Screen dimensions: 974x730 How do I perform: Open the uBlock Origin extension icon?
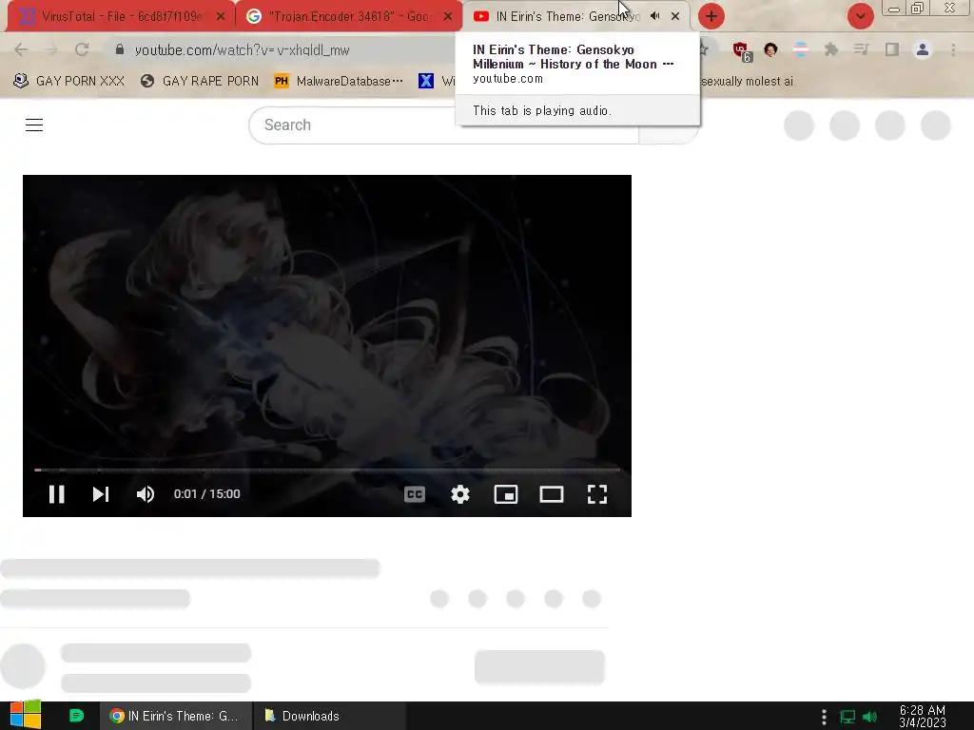click(x=741, y=50)
